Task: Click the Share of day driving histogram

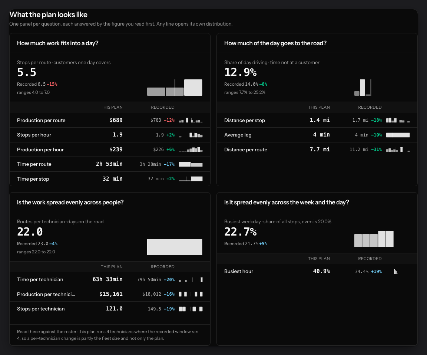Action: (363, 88)
